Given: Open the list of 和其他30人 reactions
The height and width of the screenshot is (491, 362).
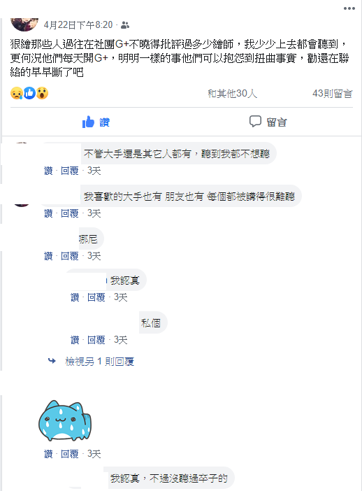Looking at the screenshot, I should click(x=232, y=93).
